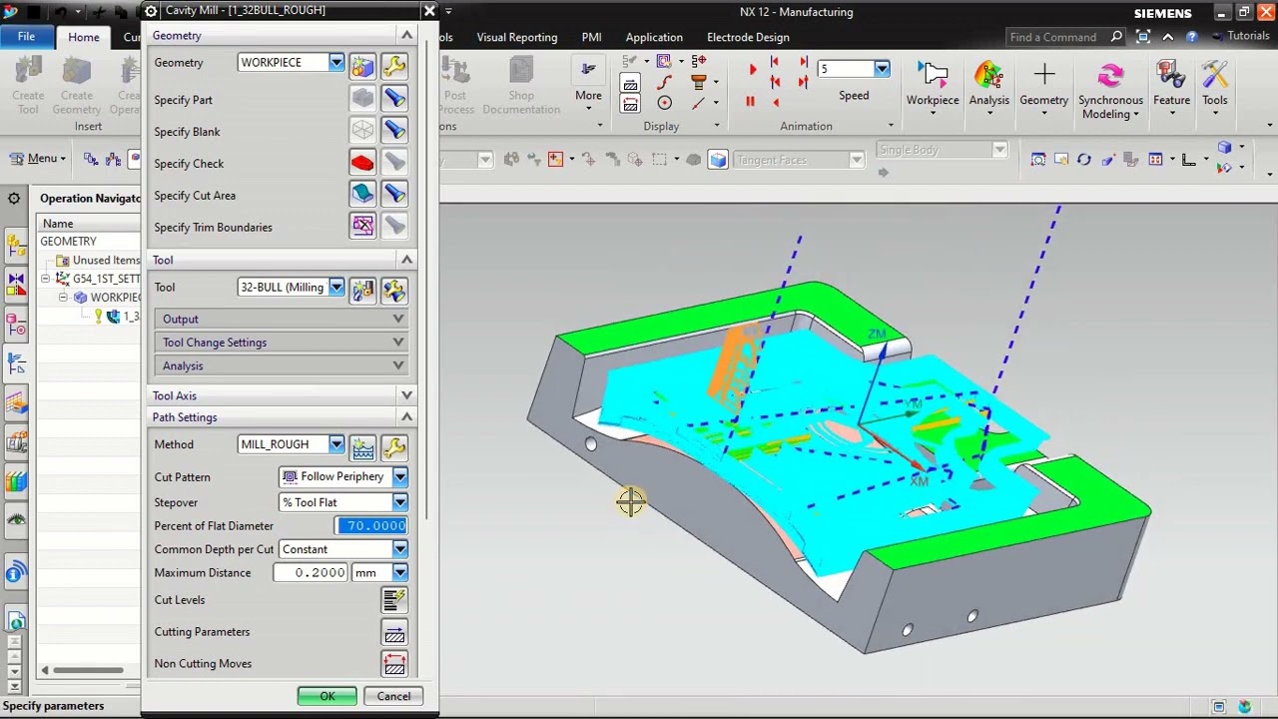Click the resource bar settings gear
This screenshot has width=1278, height=719.
(x=14, y=198)
